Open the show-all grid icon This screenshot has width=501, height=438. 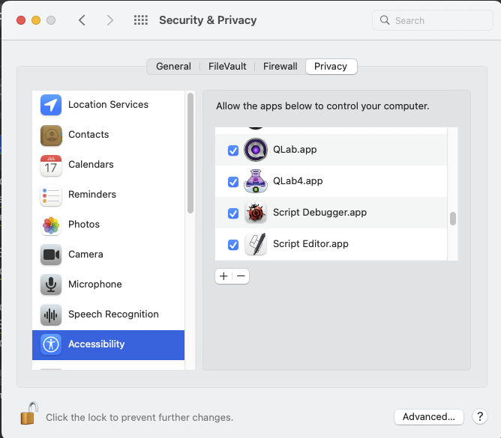pyautogui.click(x=140, y=20)
